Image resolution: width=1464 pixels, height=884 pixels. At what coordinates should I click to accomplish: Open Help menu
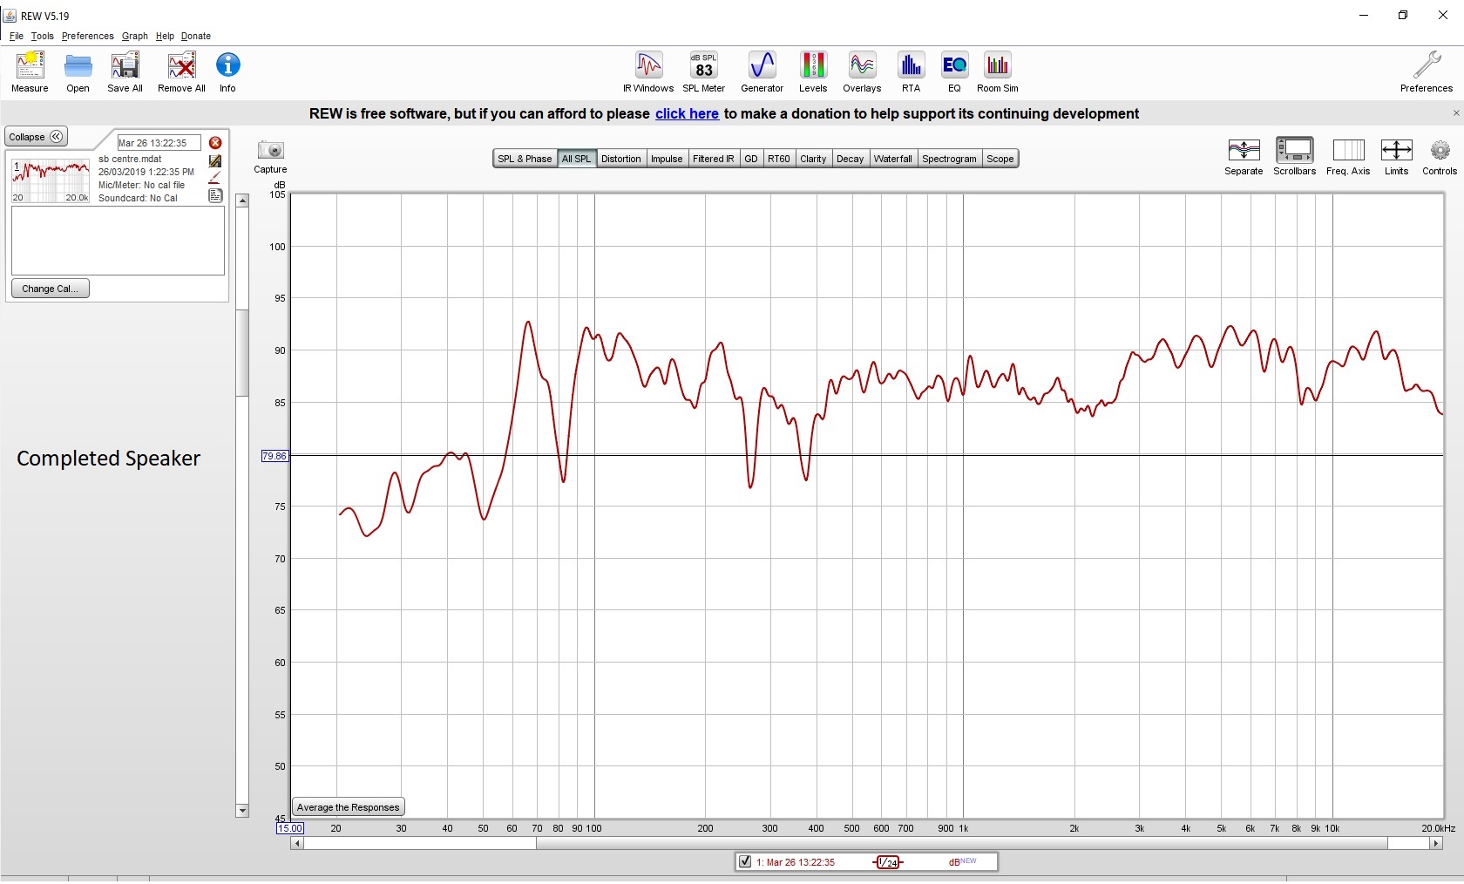pyautogui.click(x=165, y=36)
